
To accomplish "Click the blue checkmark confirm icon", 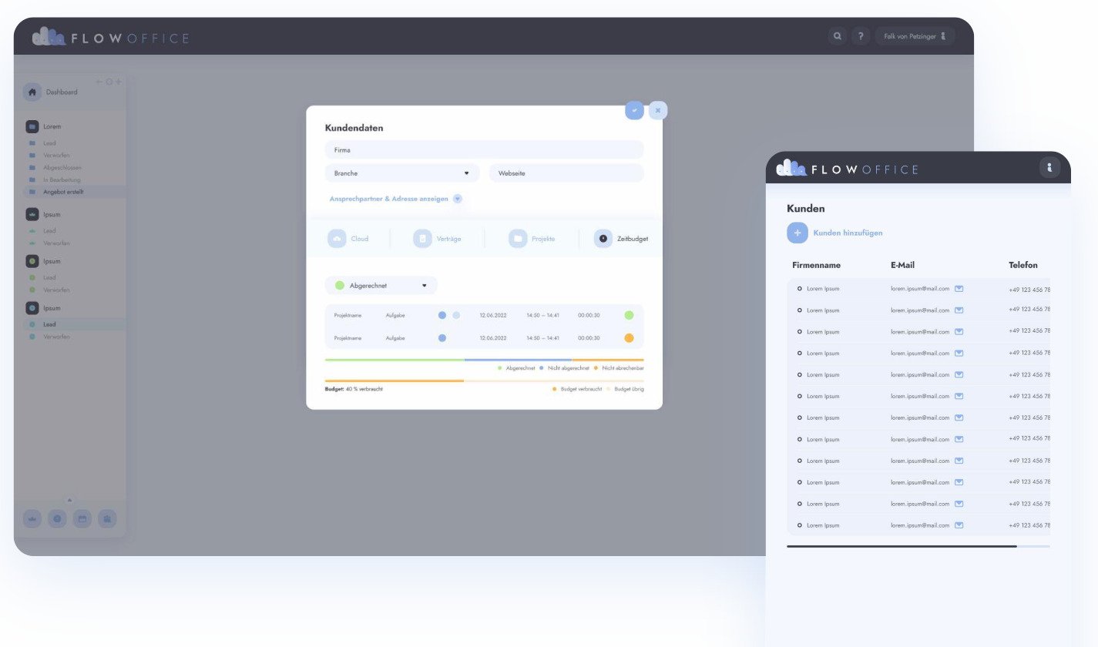I will tap(634, 110).
